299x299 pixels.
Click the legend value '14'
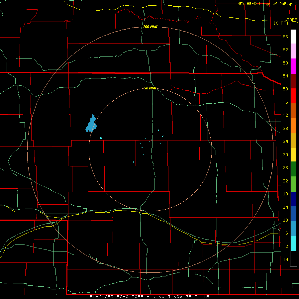(x=285, y=207)
